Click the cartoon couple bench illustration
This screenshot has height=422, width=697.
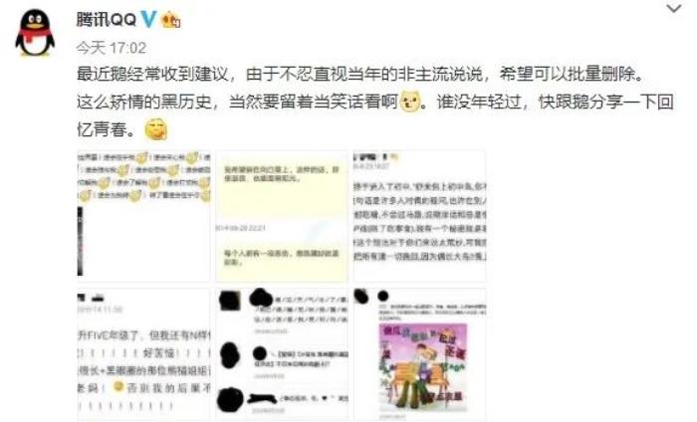pyautogui.click(x=423, y=368)
